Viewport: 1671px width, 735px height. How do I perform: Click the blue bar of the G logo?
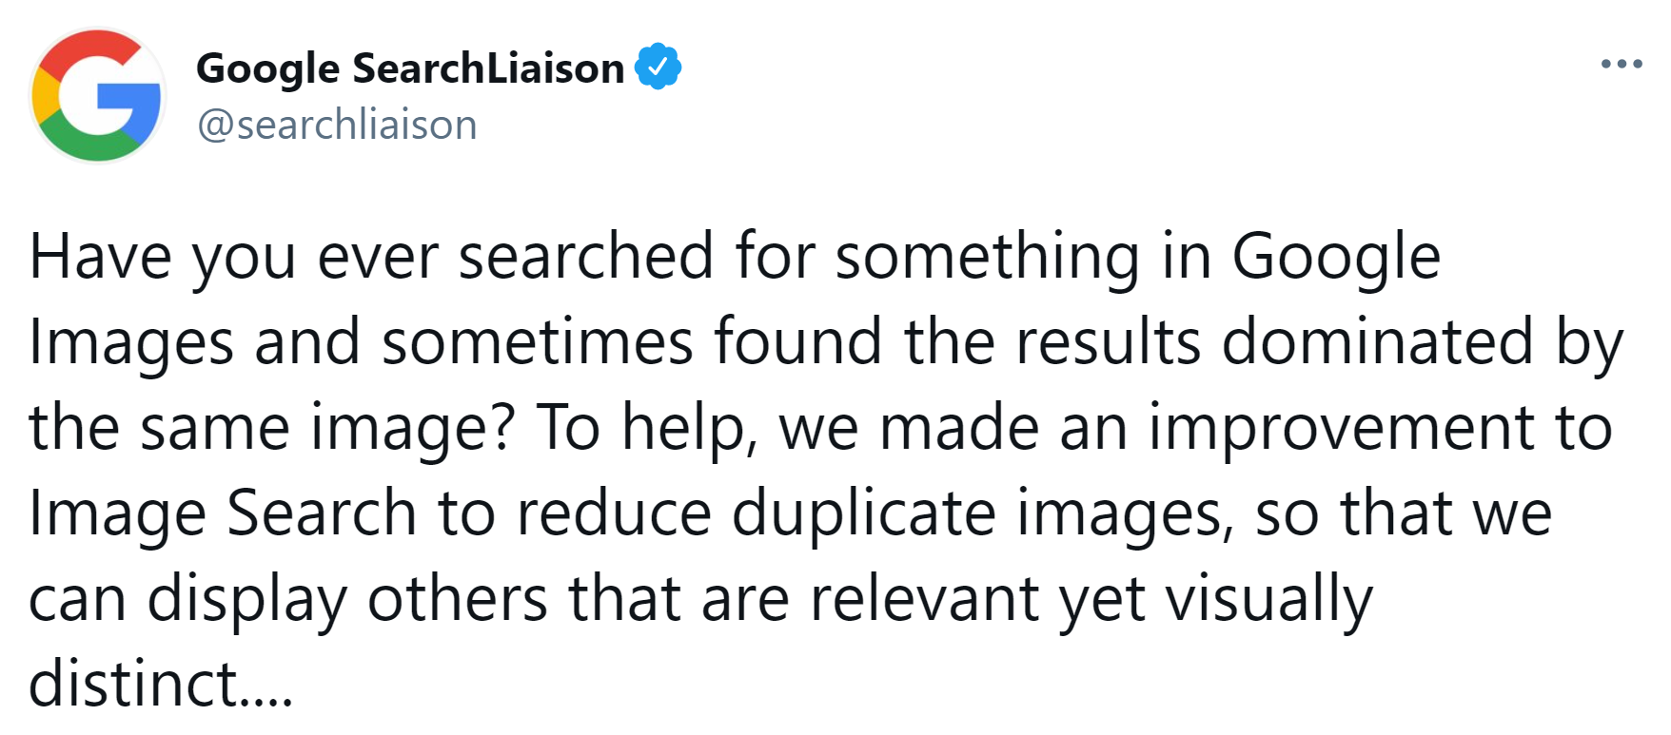tap(131, 101)
